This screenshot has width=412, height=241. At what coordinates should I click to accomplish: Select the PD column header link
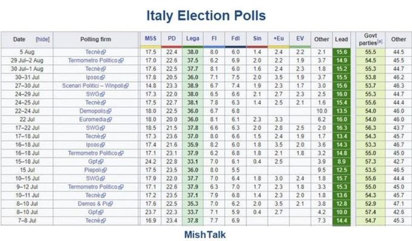pyautogui.click(x=172, y=38)
